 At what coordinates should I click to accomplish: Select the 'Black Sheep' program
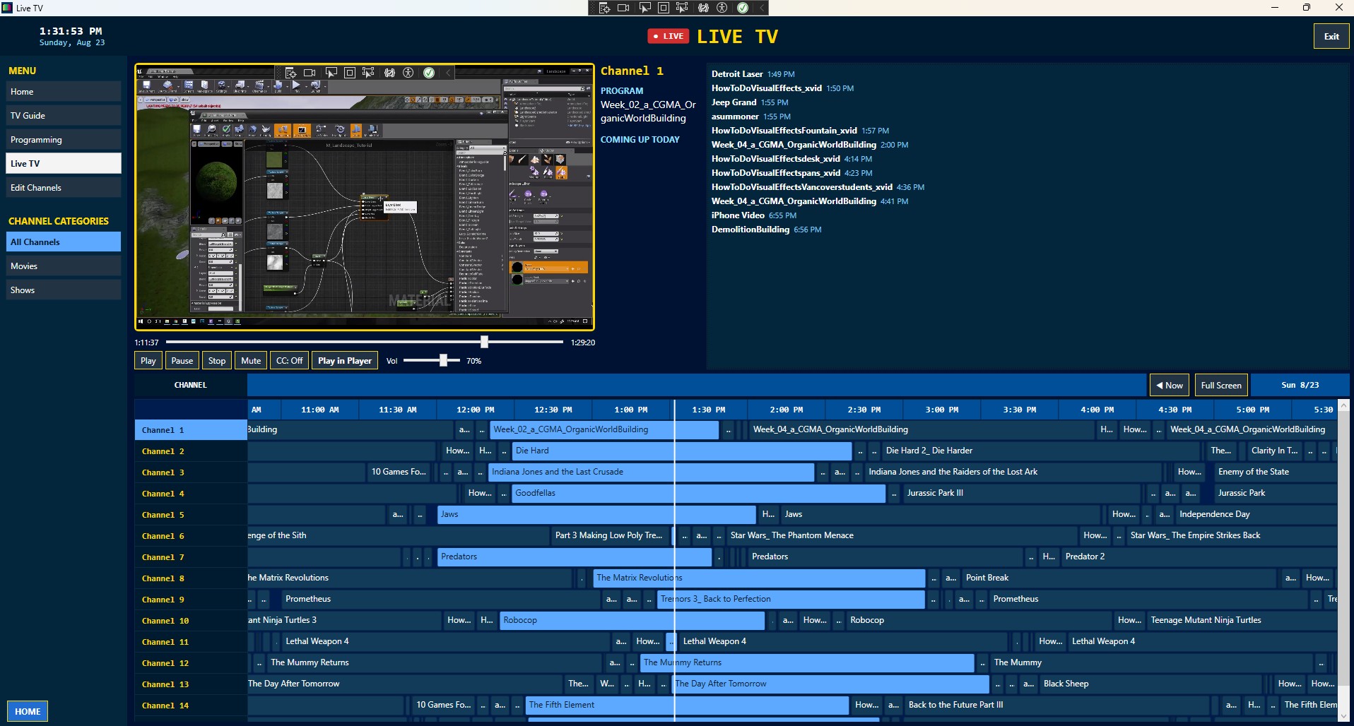[1150, 684]
